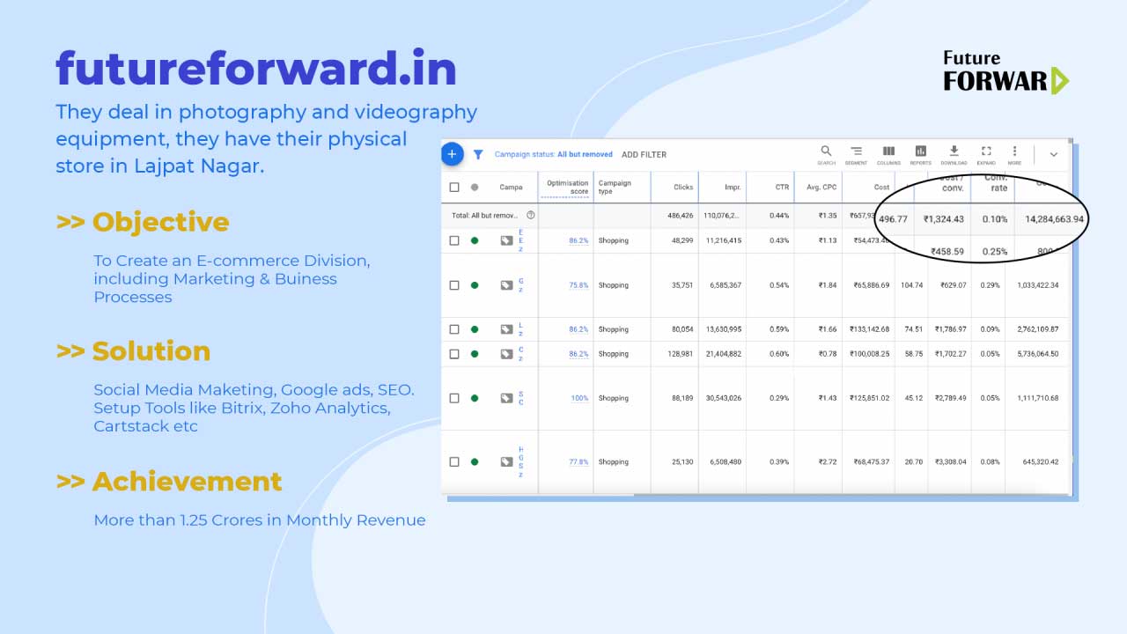This screenshot has width=1127, height=634.
Task: Tick the checkbox in the 88,189 clicks row
Action: [454, 398]
